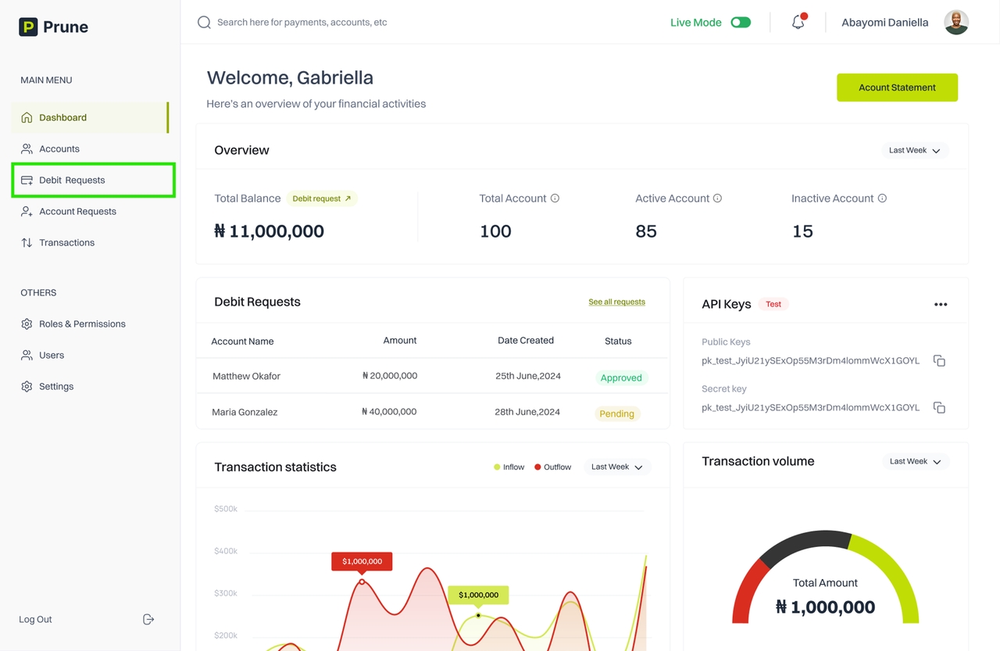Click the notification bell icon
Viewport: 1000px width, 651px height.
(x=798, y=23)
